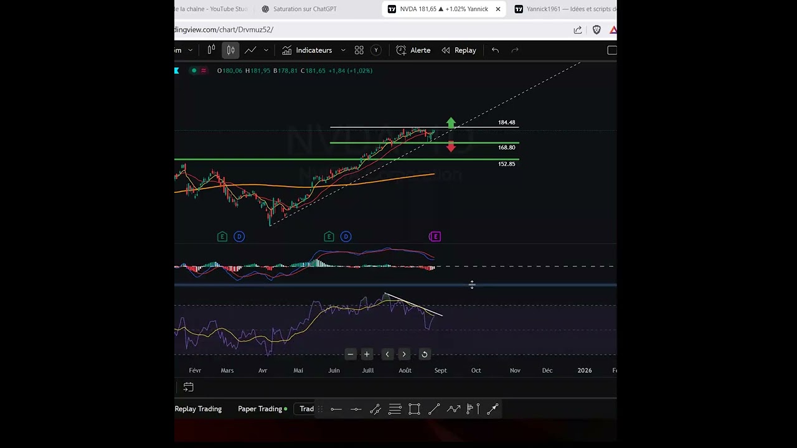Click the purple E upcoming earnings marker
The height and width of the screenshot is (448, 797).
click(x=435, y=236)
